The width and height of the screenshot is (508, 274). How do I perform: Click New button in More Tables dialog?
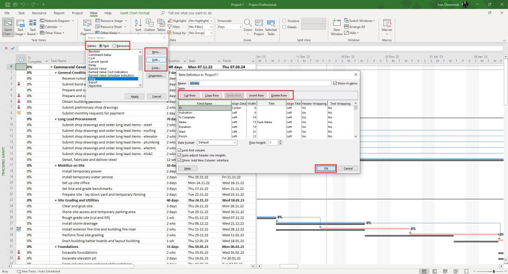pyautogui.click(x=156, y=52)
